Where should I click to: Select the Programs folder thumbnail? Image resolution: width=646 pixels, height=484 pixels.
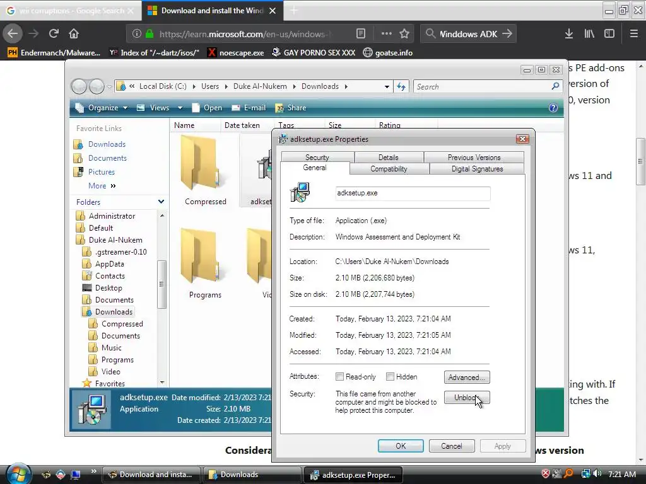205,263
